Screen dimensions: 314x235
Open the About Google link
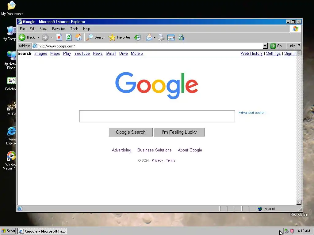(190, 150)
